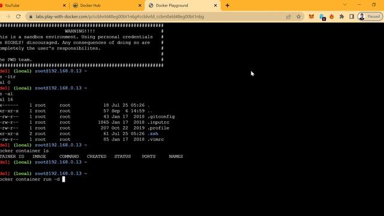Image resolution: width=384 pixels, height=216 pixels.
Task: Select the .gitconfig file name
Action: [x=161, y=117]
